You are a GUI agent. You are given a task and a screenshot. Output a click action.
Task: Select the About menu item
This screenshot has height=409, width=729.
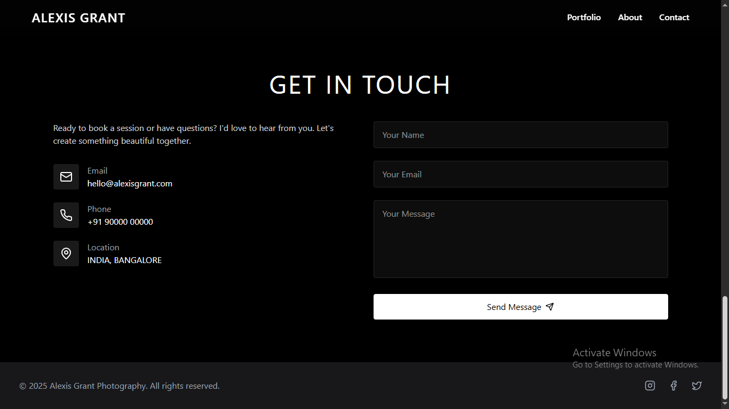coord(630,17)
